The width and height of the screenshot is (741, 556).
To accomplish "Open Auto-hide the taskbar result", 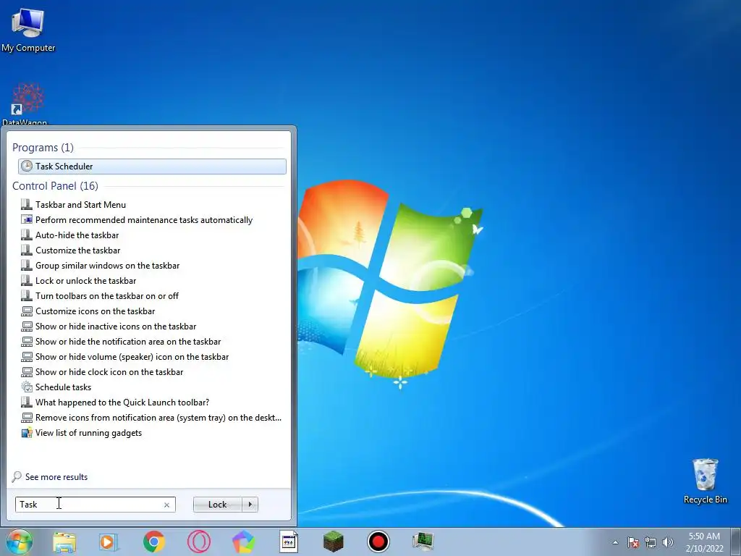I will coord(77,235).
